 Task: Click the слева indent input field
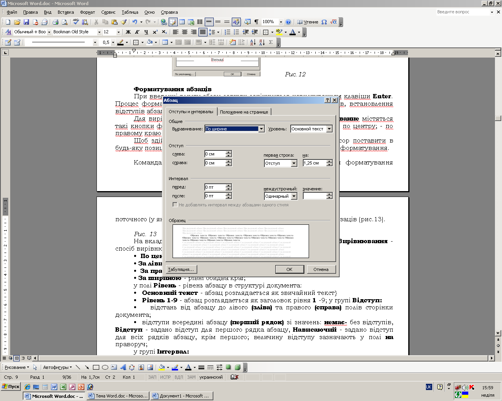point(215,154)
